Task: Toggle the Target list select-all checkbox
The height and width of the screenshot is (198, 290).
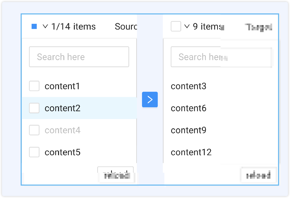Action: tap(176, 26)
